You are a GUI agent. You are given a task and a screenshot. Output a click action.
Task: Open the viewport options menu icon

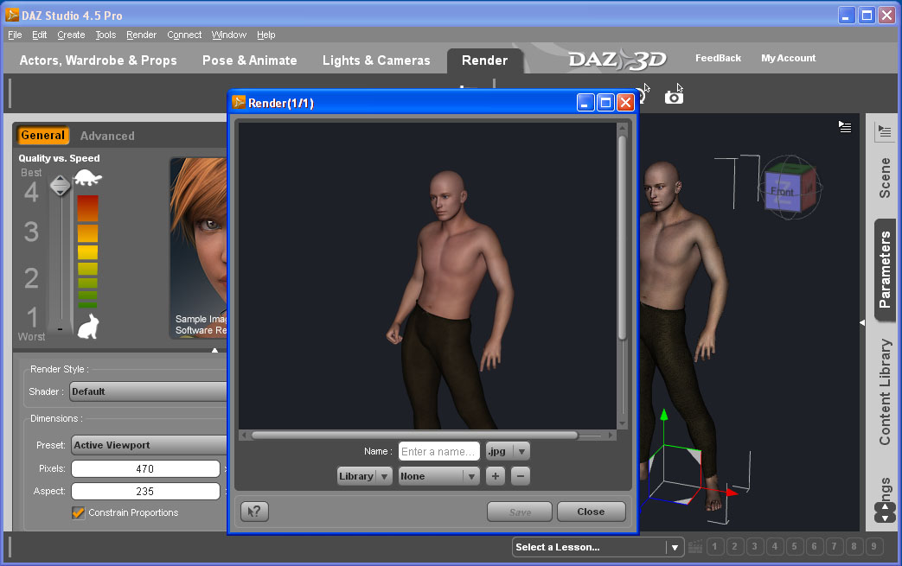click(845, 127)
